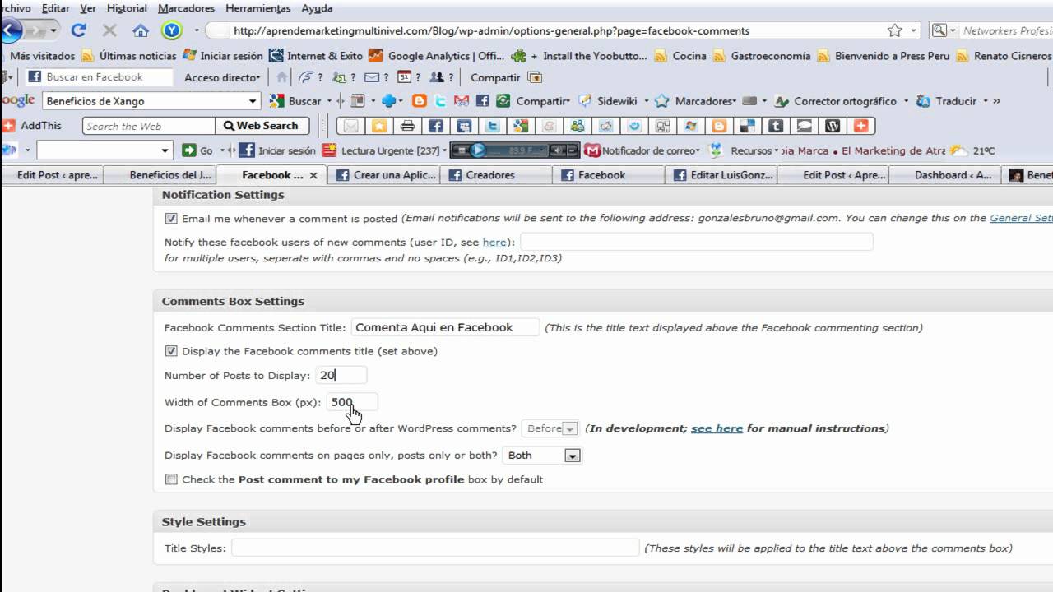Open Facebook toolbar messages envelope icon
1053x592 pixels.
(372, 77)
